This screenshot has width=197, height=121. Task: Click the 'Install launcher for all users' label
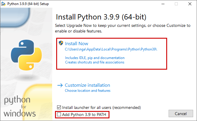click(101, 108)
